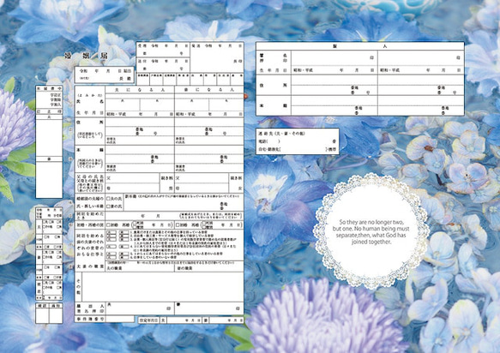This screenshot has width=500, height=353.
Task: Click the 電話 number line
Action: tap(298, 141)
